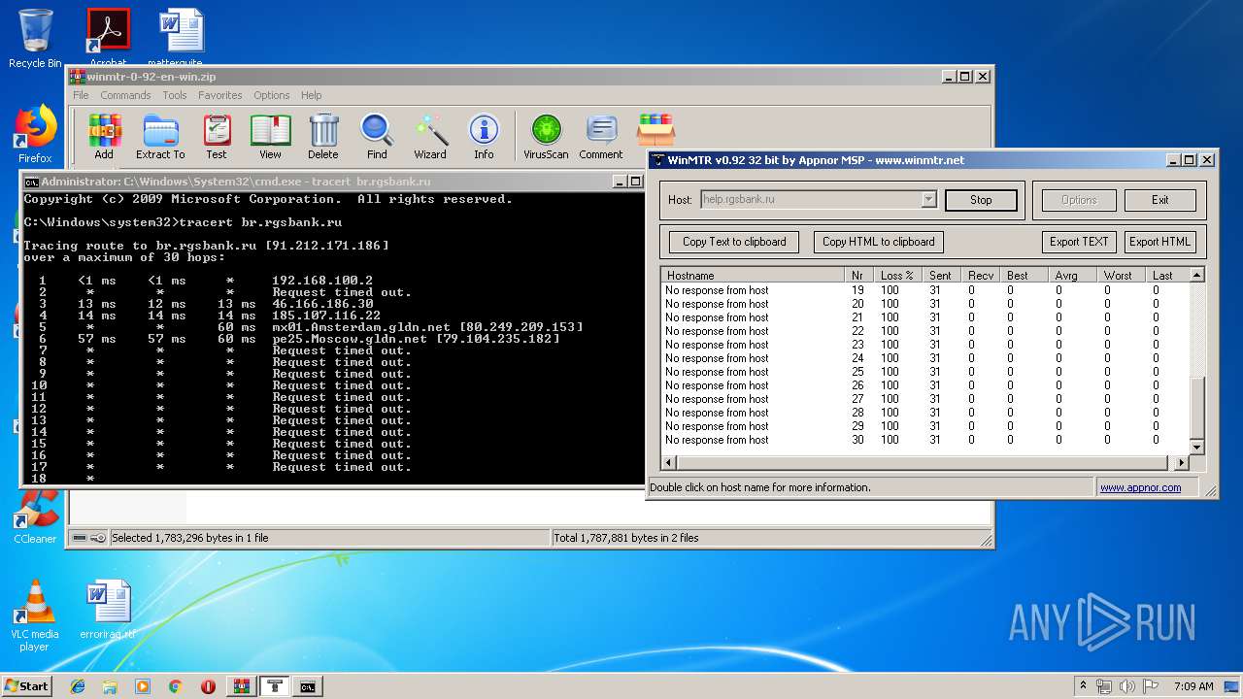Open the File menu in WinRAR

pos(81,95)
